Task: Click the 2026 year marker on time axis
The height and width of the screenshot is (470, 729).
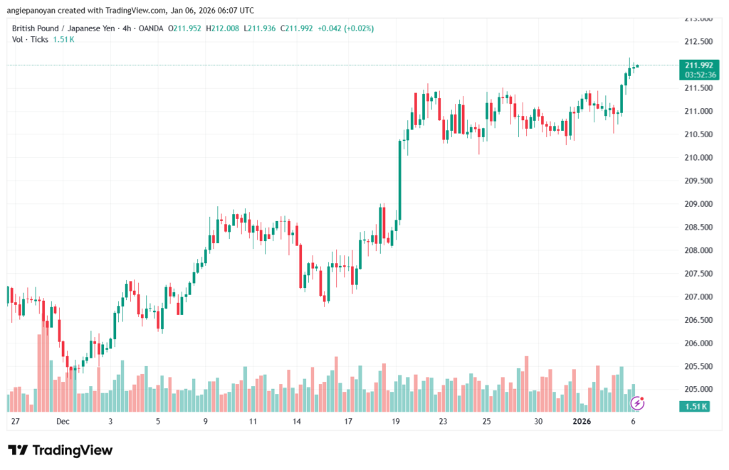Action: click(581, 422)
